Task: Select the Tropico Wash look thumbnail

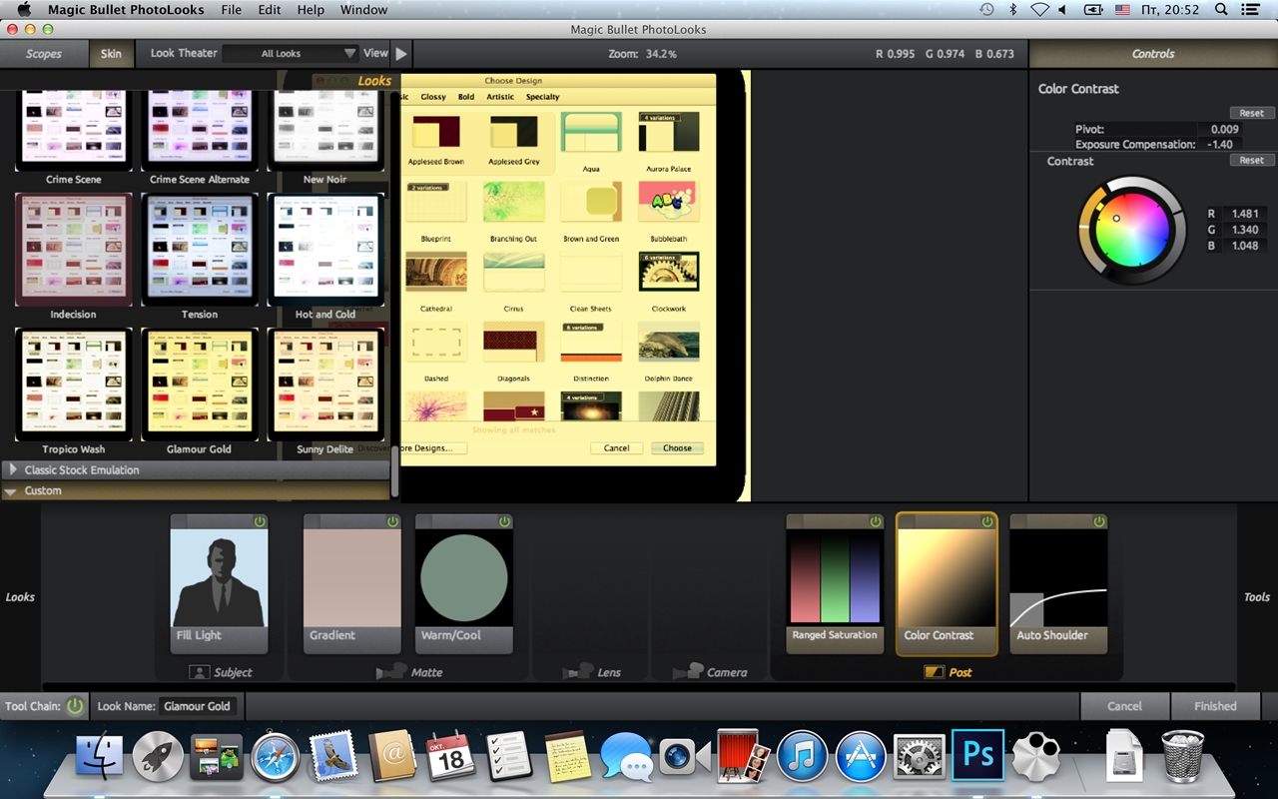Action: pos(74,384)
